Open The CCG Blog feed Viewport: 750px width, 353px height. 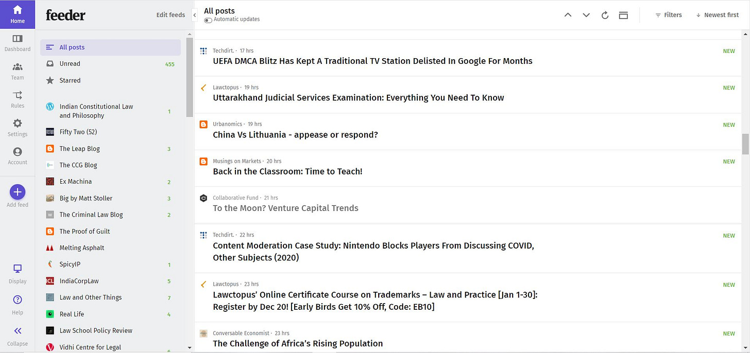[111, 165]
